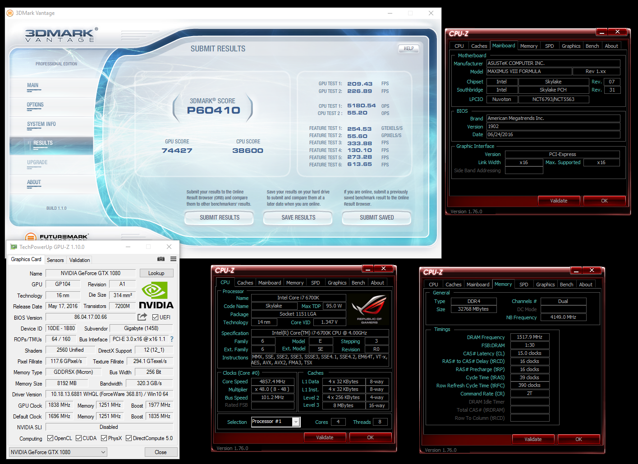Click the NVIDIA logo in GPU-Z

[156, 295]
